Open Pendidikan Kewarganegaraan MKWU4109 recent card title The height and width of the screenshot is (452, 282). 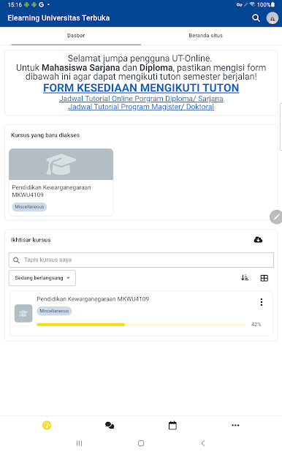point(52,191)
